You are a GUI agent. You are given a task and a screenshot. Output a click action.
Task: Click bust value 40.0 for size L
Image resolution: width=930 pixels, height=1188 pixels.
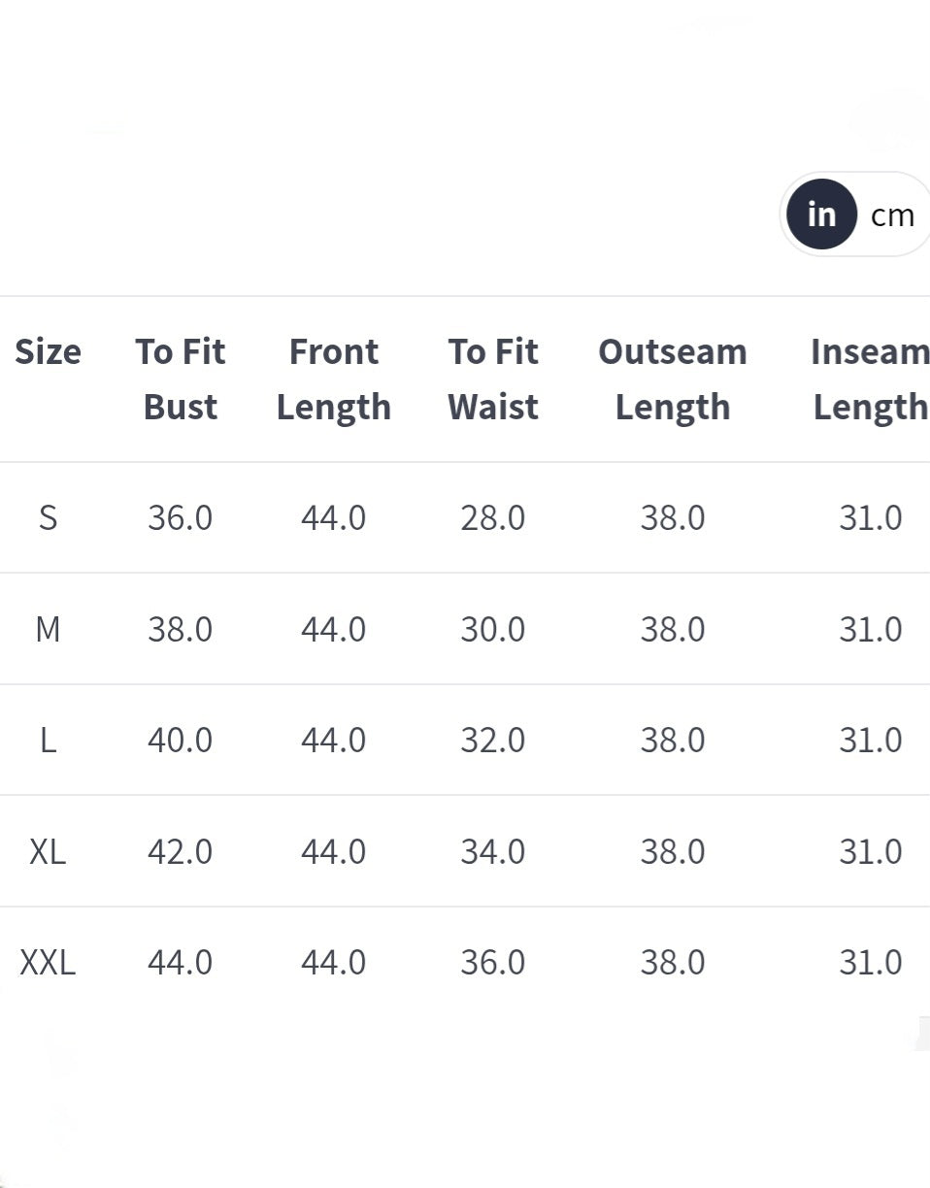click(x=181, y=740)
